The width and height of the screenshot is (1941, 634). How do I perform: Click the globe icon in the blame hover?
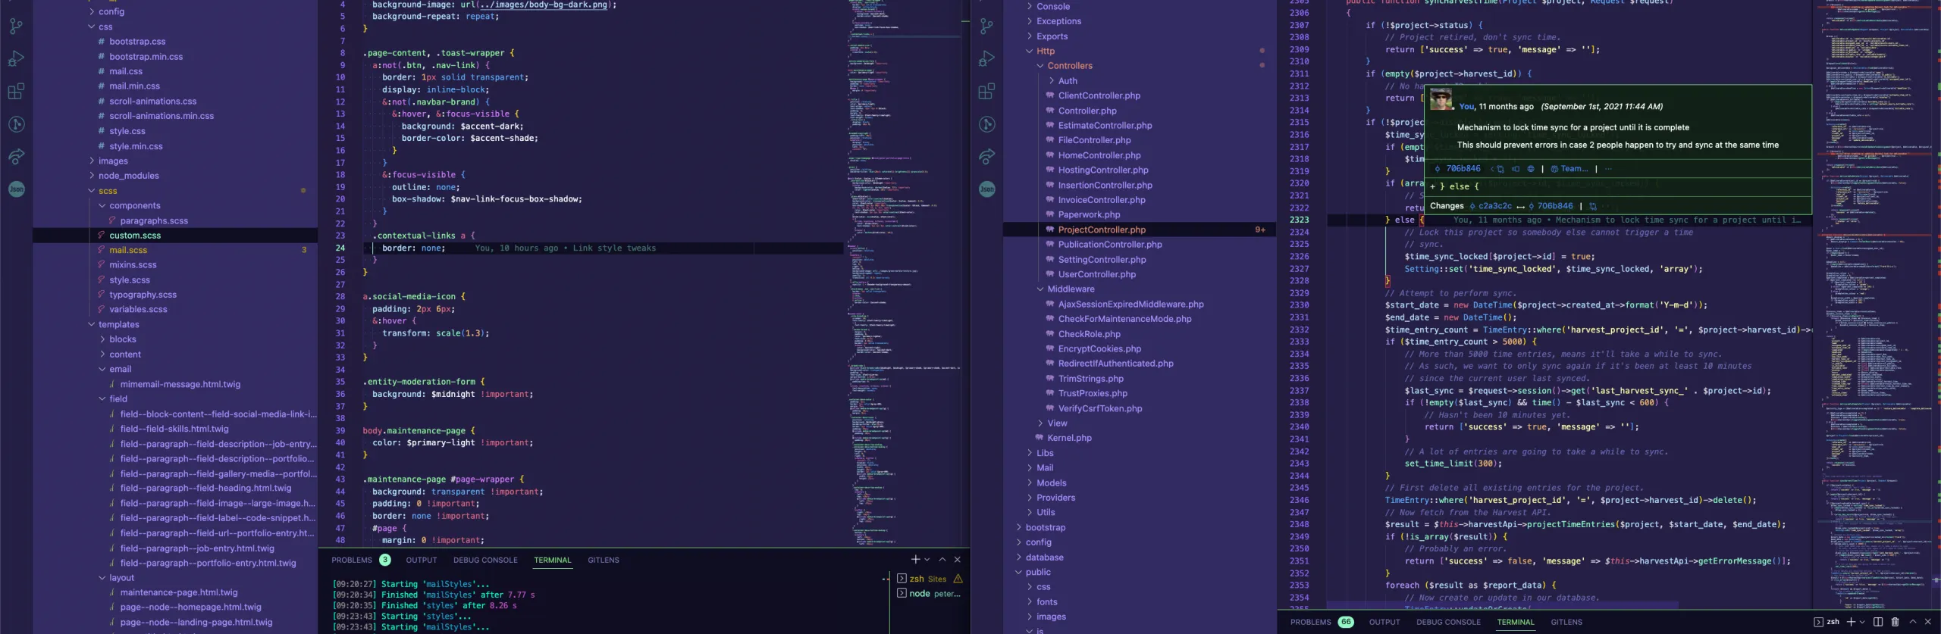(1531, 169)
